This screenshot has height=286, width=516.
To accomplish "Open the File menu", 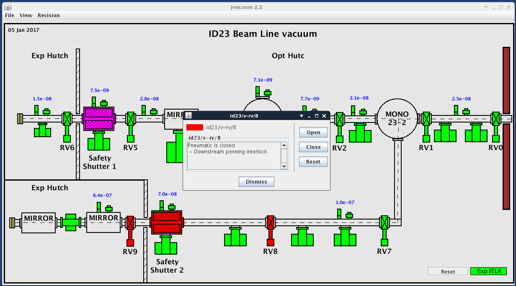I will coord(10,15).
